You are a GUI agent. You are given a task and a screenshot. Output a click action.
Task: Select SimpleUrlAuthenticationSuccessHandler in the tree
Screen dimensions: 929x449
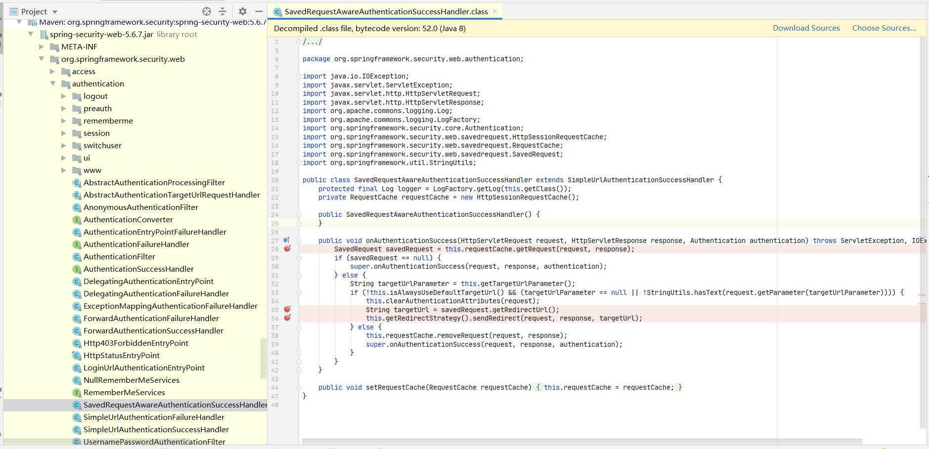point(156,430)
